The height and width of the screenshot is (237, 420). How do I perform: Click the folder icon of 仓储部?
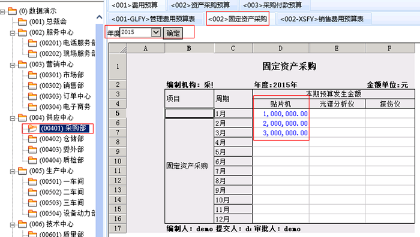click(x=32, y=139)
